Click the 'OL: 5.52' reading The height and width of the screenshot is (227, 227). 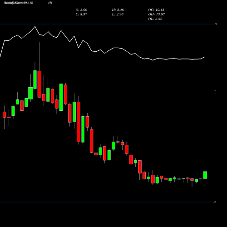[155, 19]
